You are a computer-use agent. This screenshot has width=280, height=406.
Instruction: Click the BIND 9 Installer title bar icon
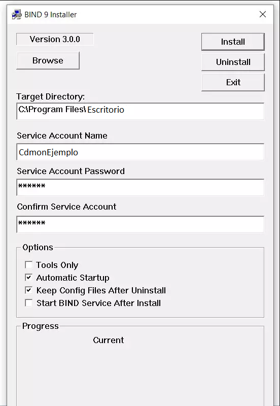pyautogui.click(x=17, y=15)
